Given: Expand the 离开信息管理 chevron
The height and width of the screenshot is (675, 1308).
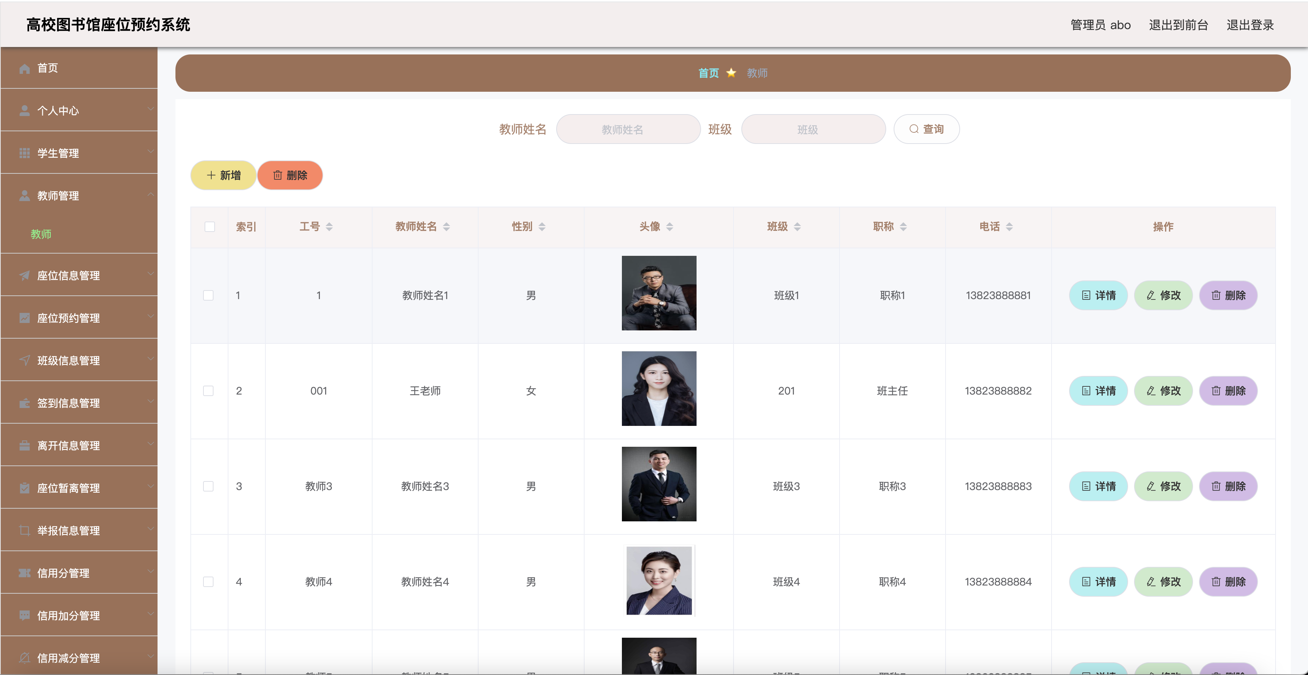Looking at the screenshot, I should tap(150, 444).
